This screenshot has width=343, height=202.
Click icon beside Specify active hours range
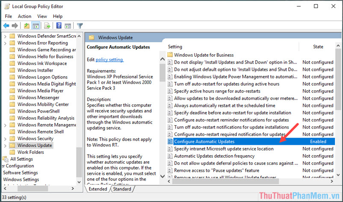170,91
